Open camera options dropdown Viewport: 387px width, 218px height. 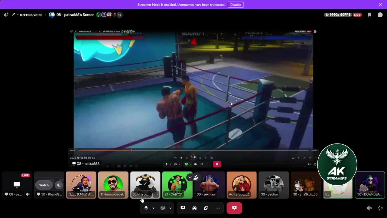click(x=170, y=208)
